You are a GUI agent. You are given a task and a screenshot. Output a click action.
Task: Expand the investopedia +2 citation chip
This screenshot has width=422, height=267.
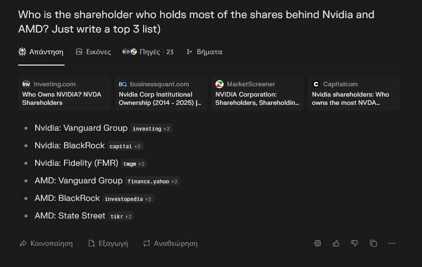point(128,199)
